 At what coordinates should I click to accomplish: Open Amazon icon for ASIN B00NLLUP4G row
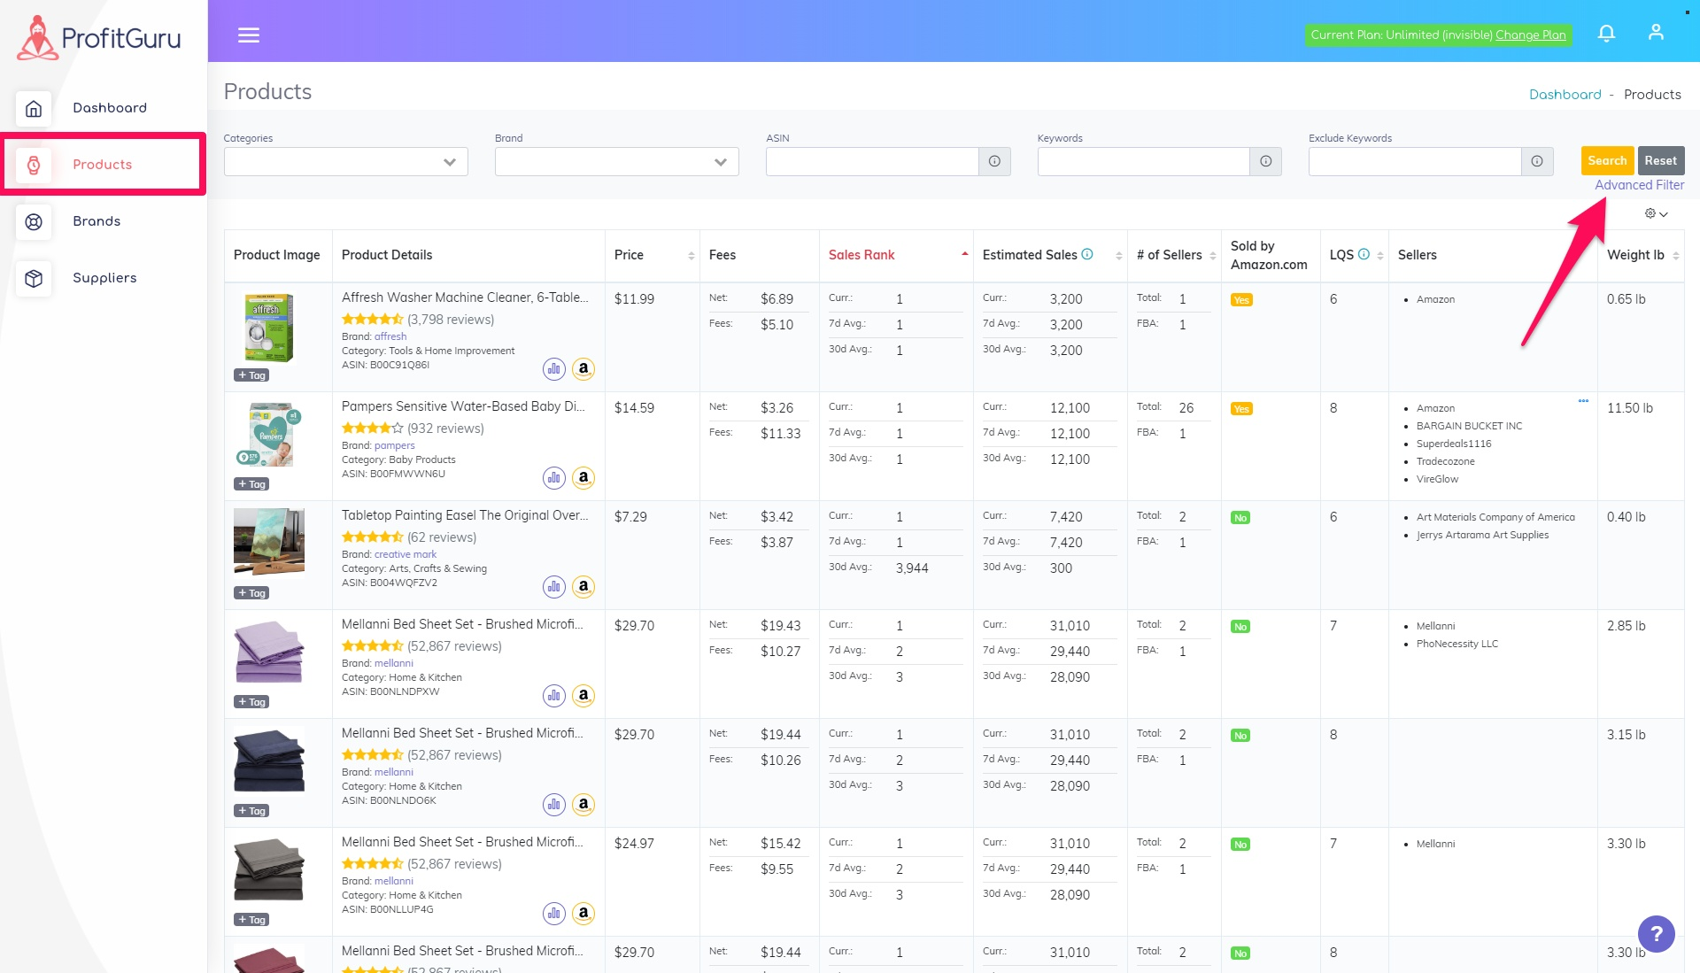point(583,914)
